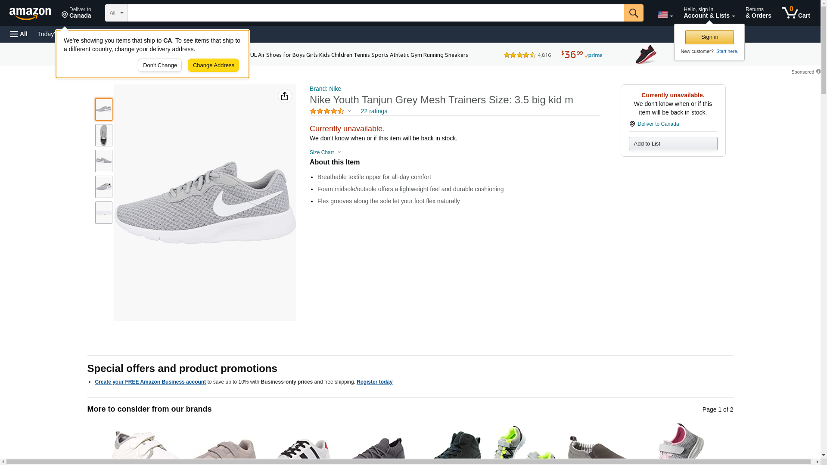Click the share icon on product image
The height and width of the screenshot is (465, 827).
285,96
